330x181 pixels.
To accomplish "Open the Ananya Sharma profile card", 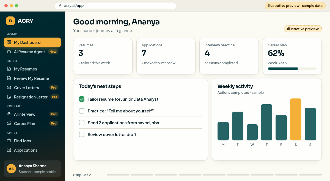I will 32,169.
